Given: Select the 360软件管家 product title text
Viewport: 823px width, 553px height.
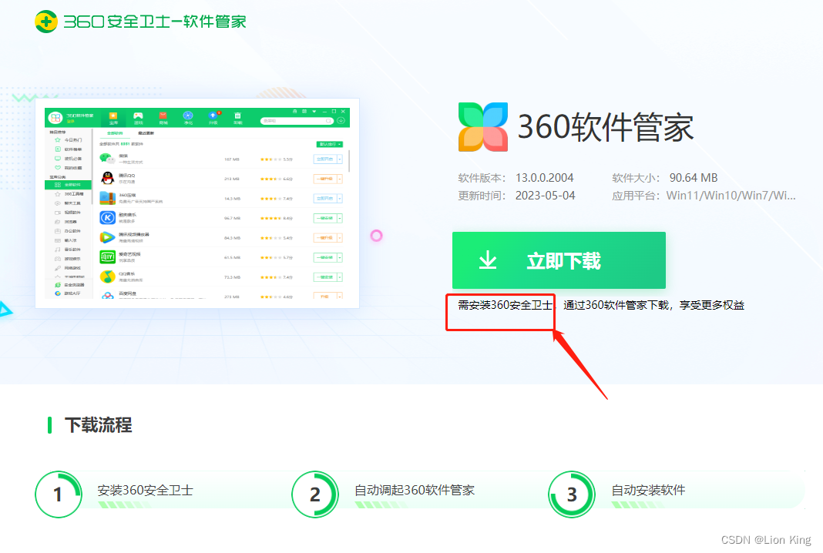Looking at the screenshot, I should (606, 127).
